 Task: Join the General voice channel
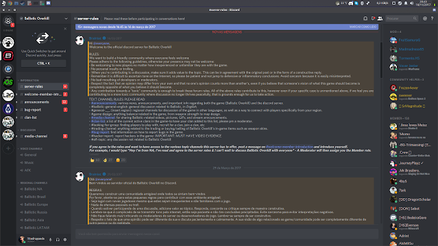click(43, 155)
